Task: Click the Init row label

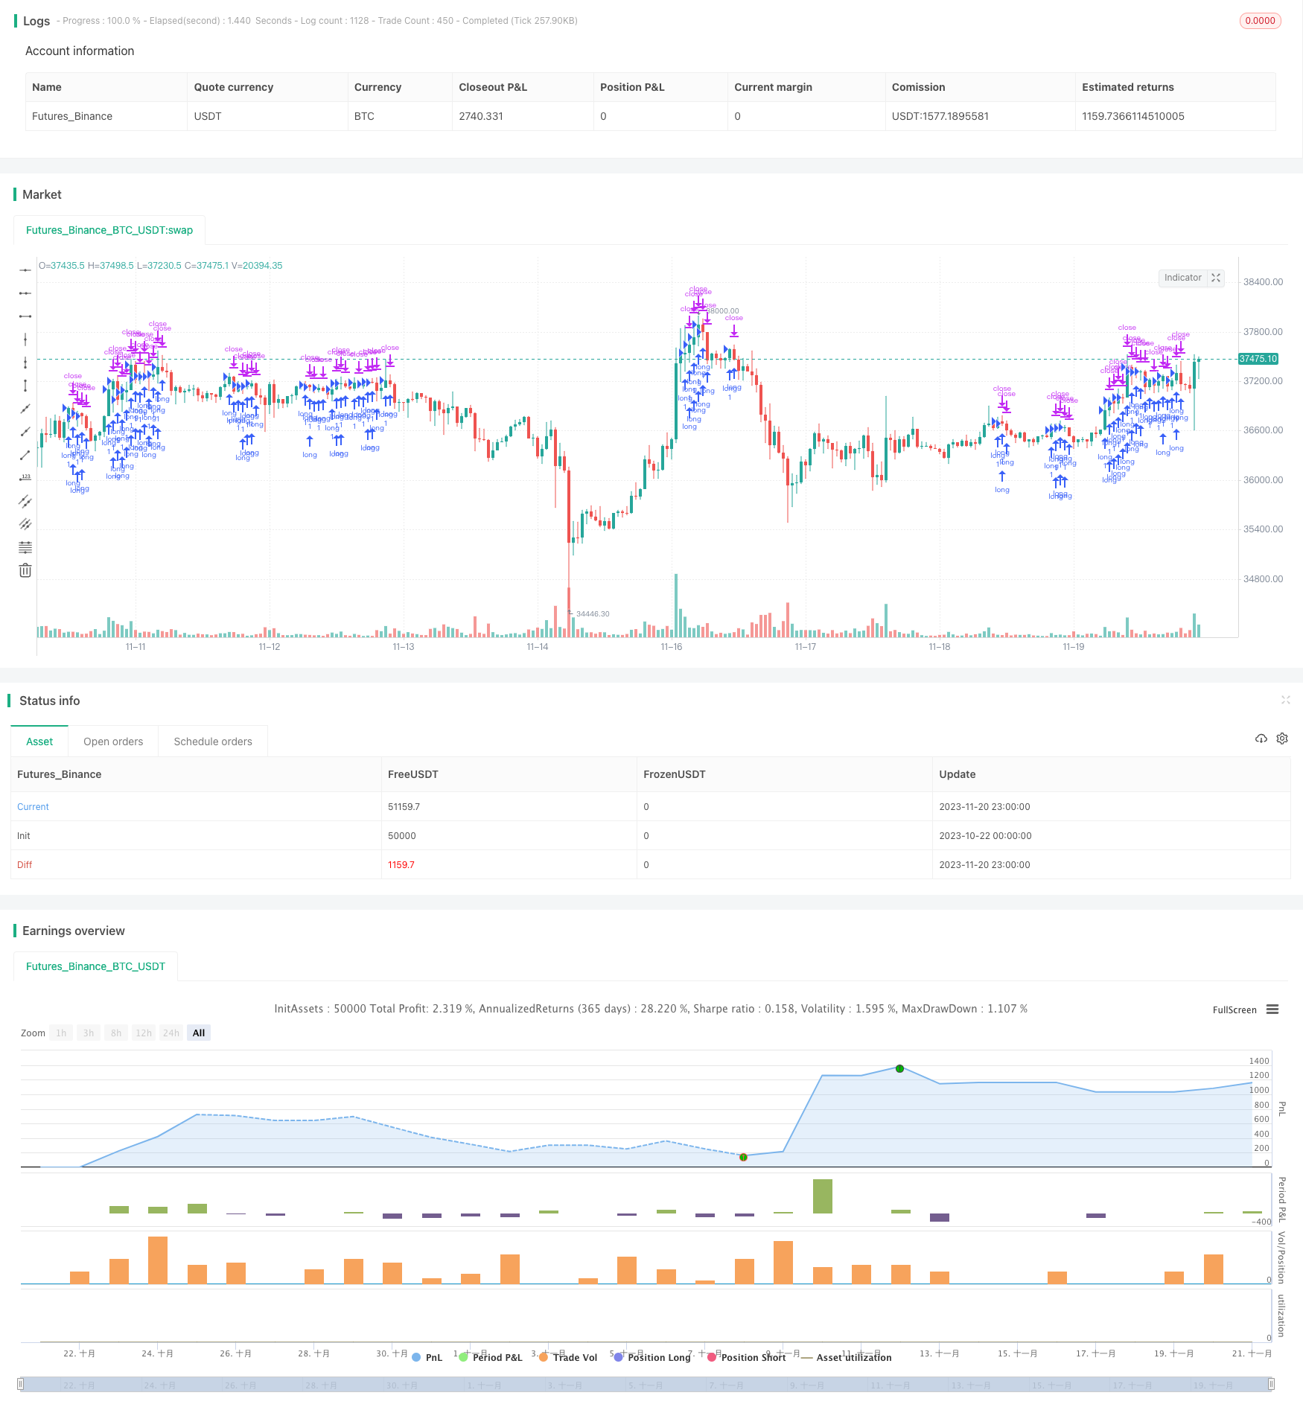Action: pyautogui.click(x=24, y=836)
